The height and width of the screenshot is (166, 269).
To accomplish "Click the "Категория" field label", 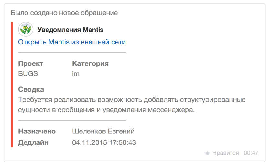I will click(90, 63).
